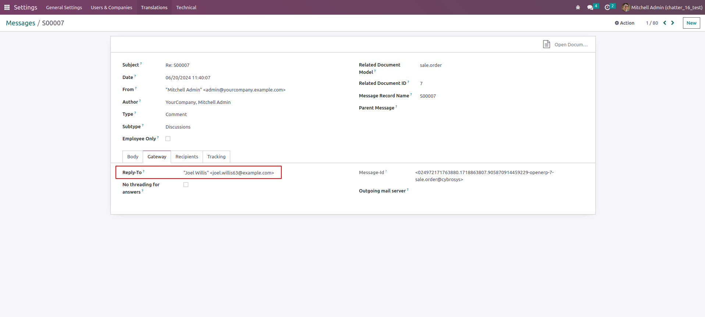Select the Gateway tab

point(157,157)
